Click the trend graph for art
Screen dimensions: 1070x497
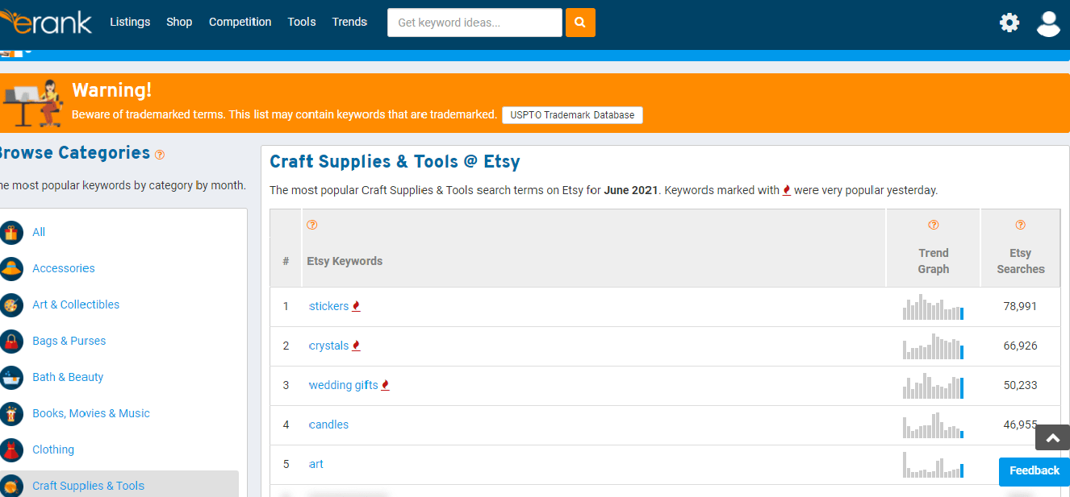tap(933, 465)
